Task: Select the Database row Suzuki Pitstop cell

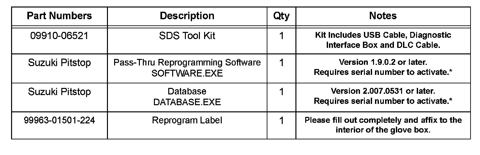Action: pos(59,92)
